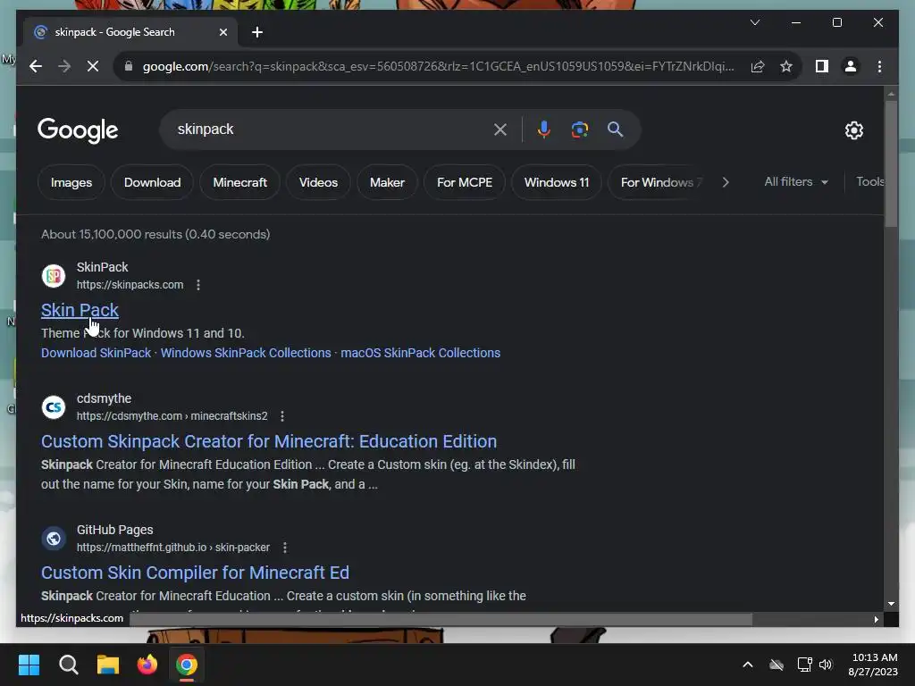Open Windows taskbar search
The width and height of the screenshot is (915, 686).
[68, 665]
